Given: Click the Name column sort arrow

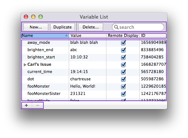Looking at the screenshot, I should (66, 35).
